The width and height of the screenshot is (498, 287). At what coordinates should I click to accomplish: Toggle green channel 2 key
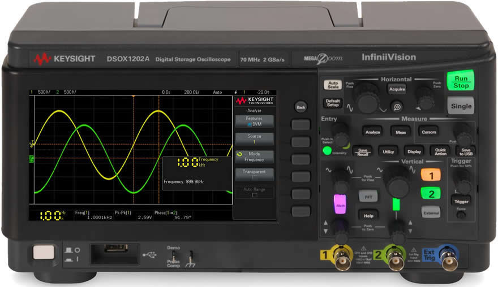coord(431,193)
